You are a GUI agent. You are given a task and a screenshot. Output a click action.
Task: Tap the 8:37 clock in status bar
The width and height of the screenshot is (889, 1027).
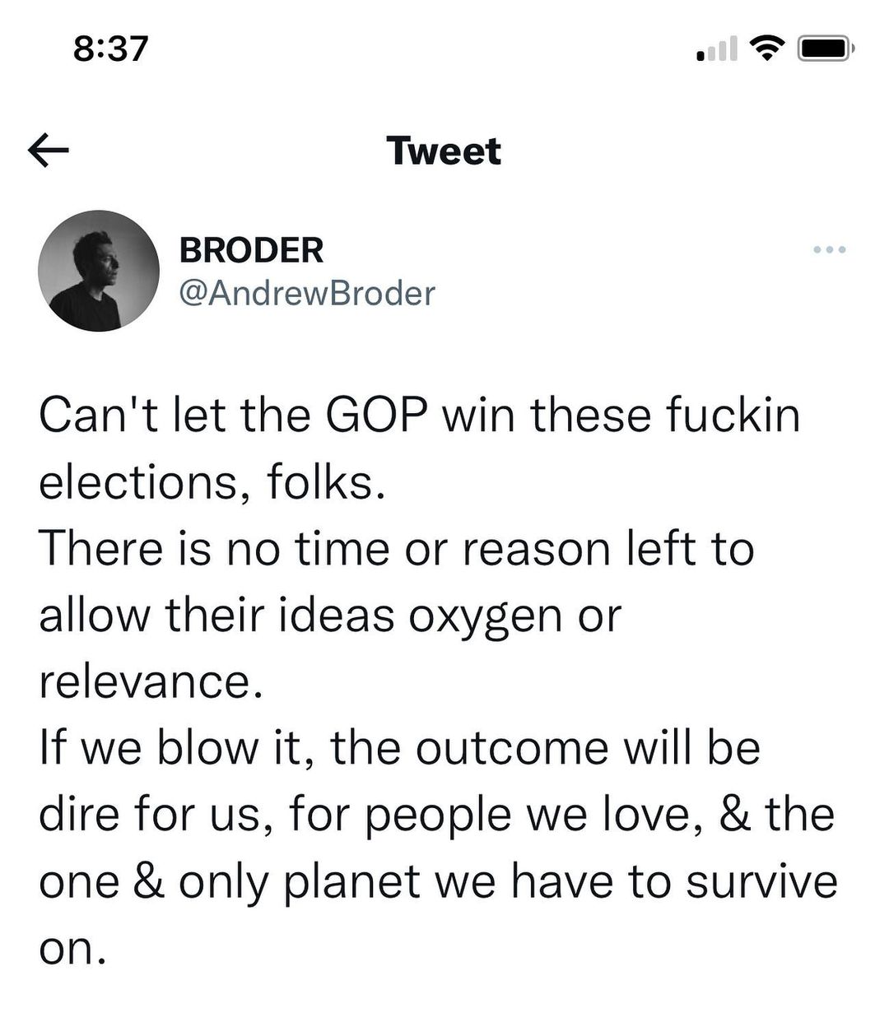click(x=111, y=49)
